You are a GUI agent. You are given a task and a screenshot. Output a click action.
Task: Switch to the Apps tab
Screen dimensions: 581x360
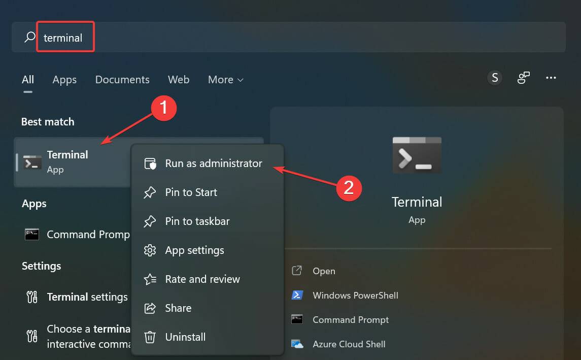[64, 79]
